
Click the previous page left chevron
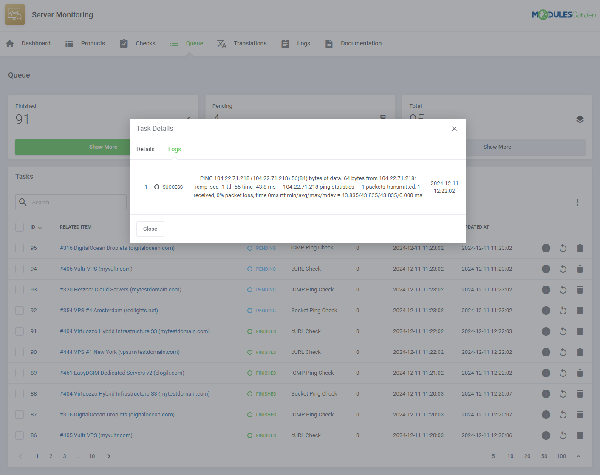20,456
